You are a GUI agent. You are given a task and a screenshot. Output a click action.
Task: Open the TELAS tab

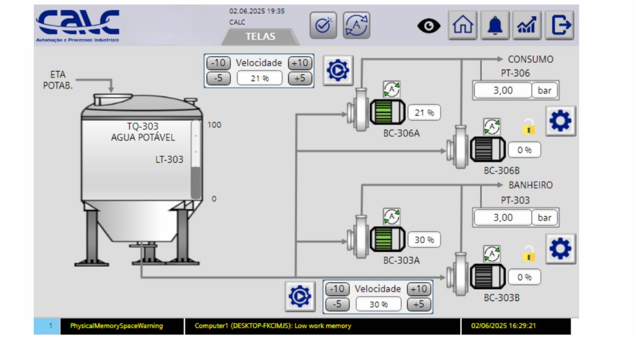click(260, 37)
